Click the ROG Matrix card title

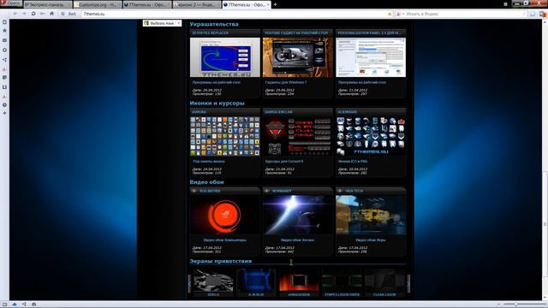210,191
